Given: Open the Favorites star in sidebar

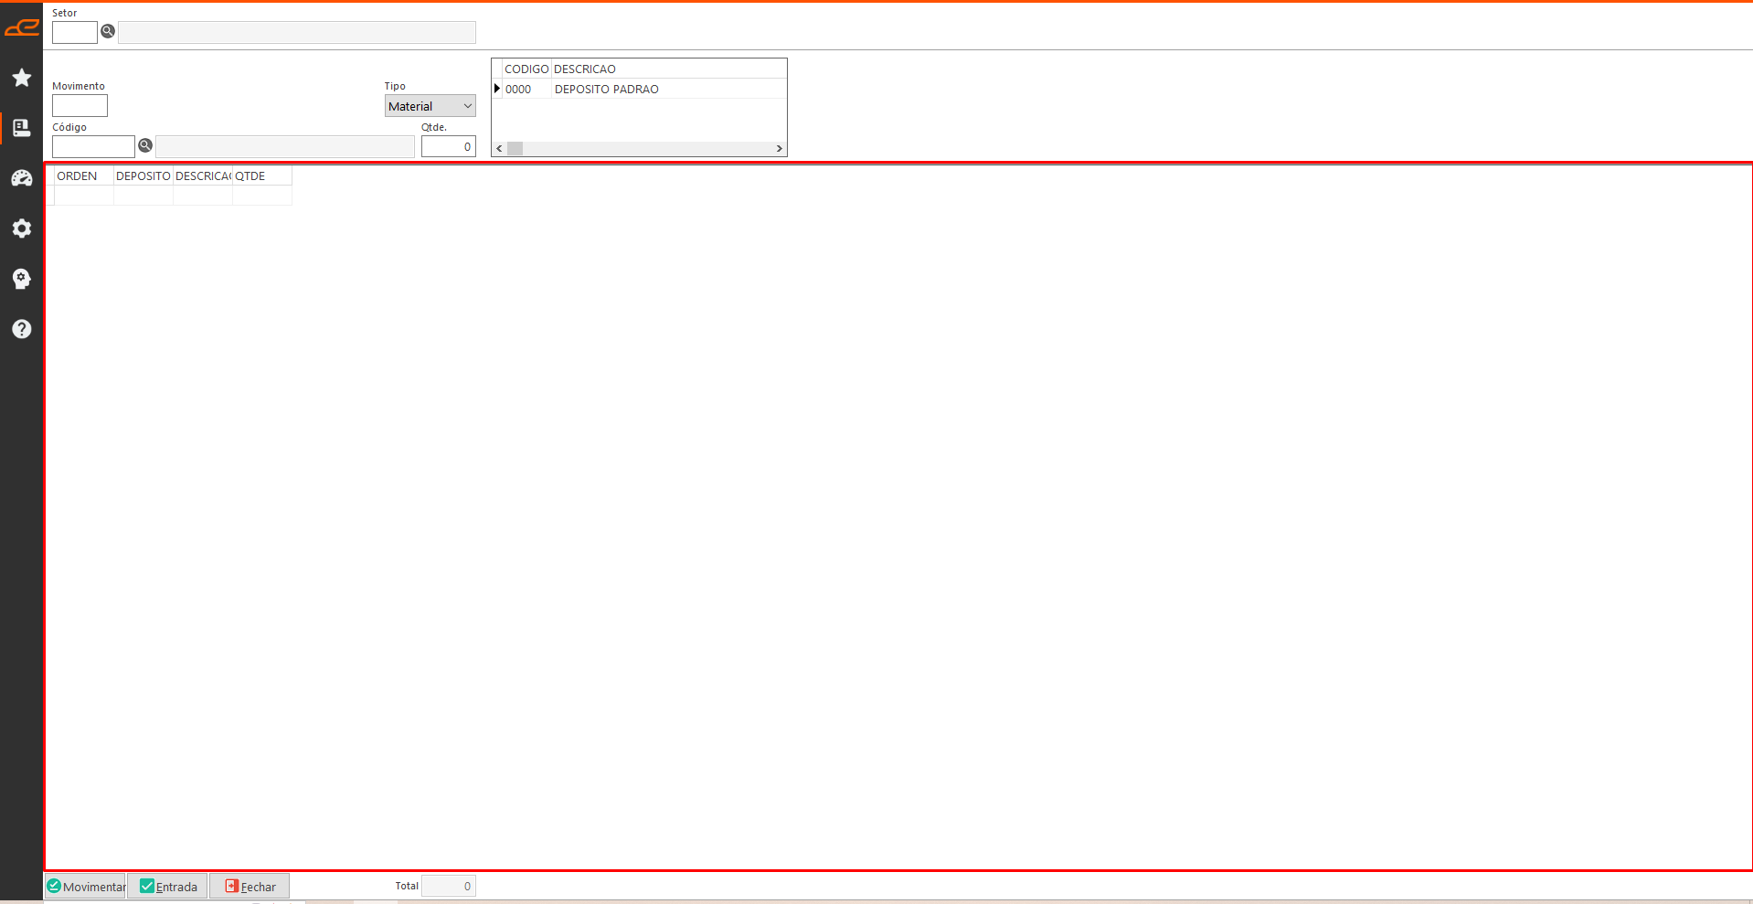Looking at the screenshot, I should 22,78.
